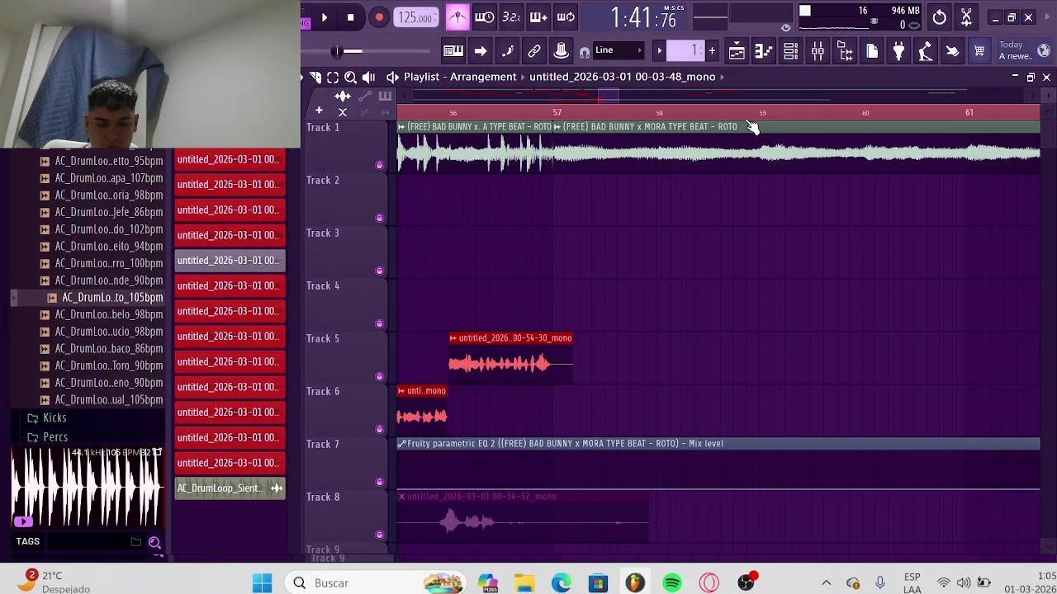Click the 125.000 tempo field
The image size is (1057, 594).
click(x=416, y=17)
